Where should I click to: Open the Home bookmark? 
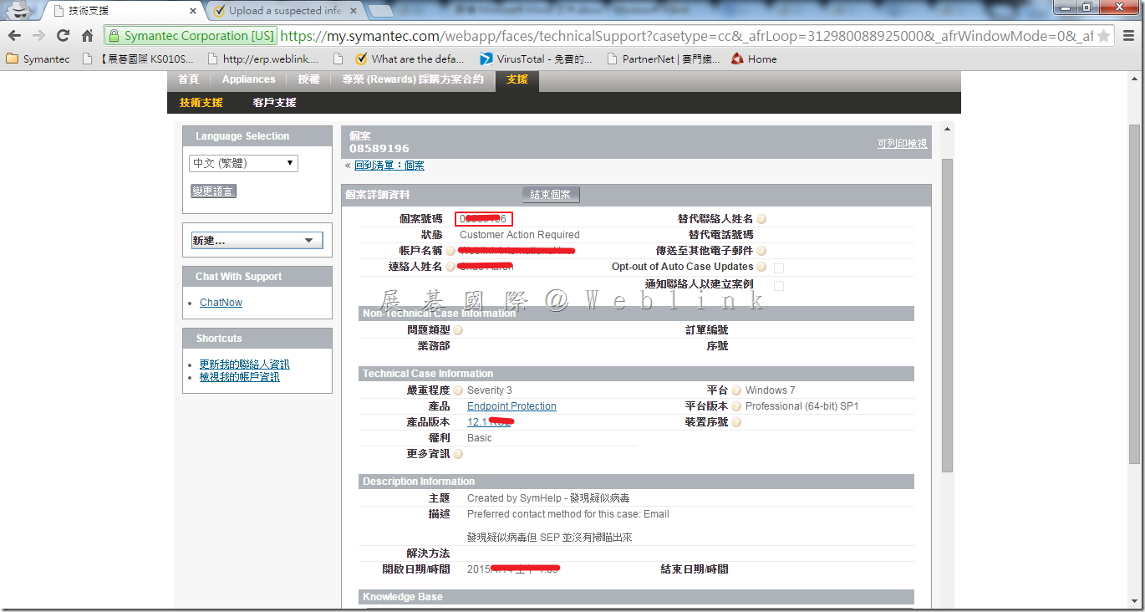pyautogui.click(x=754, y=59)
